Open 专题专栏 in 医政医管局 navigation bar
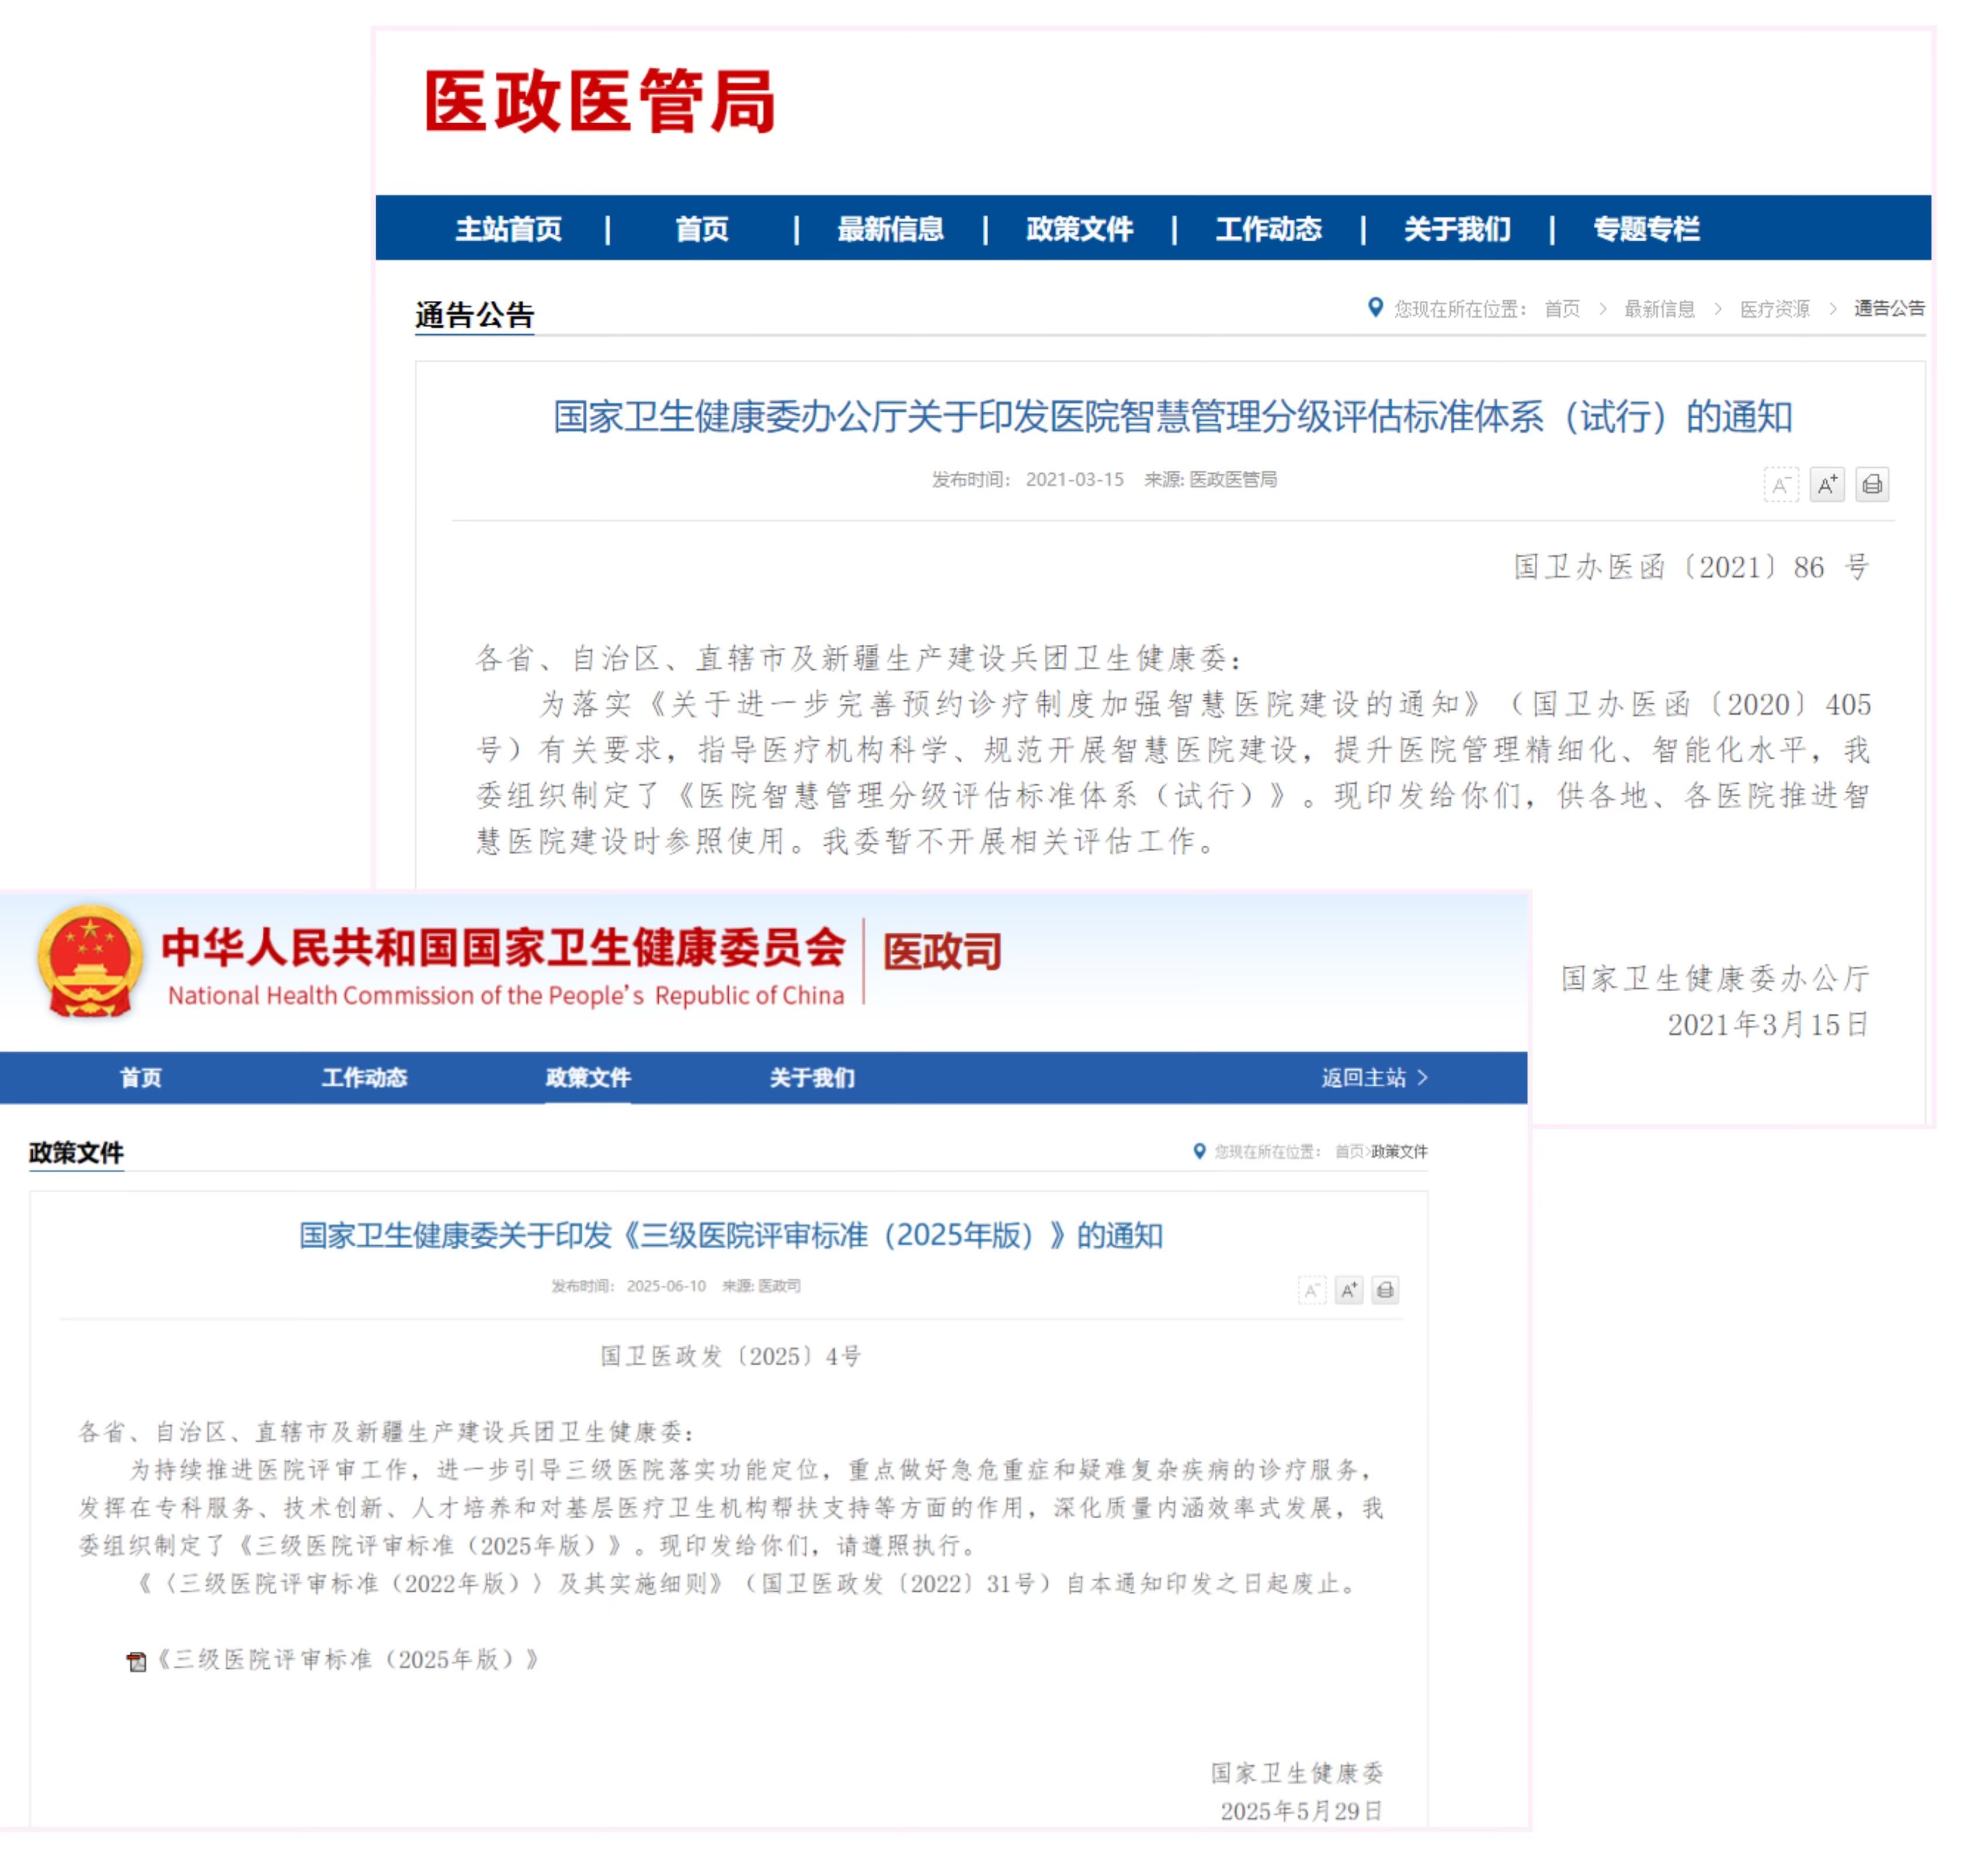The width and height of the screenshot is (1988, 1858). point(1647,229)
